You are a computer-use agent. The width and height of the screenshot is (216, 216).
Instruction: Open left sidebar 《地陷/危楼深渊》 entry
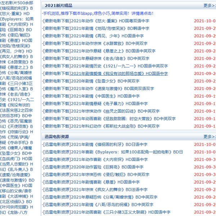(x=15, y=46)
